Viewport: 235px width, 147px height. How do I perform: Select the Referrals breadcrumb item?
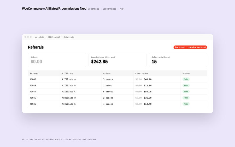(69, 37)
